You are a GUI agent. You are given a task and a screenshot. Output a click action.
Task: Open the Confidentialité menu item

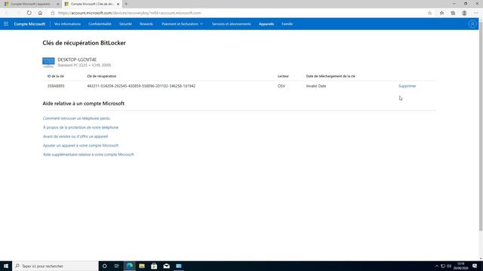[x=100, y=24]
